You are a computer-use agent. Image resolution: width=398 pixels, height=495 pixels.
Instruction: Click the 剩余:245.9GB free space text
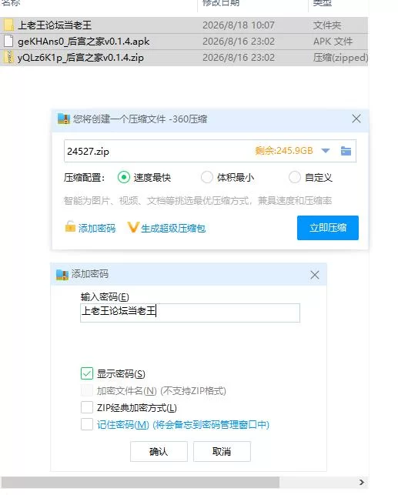pyautogui.click(x=284, y=151)
